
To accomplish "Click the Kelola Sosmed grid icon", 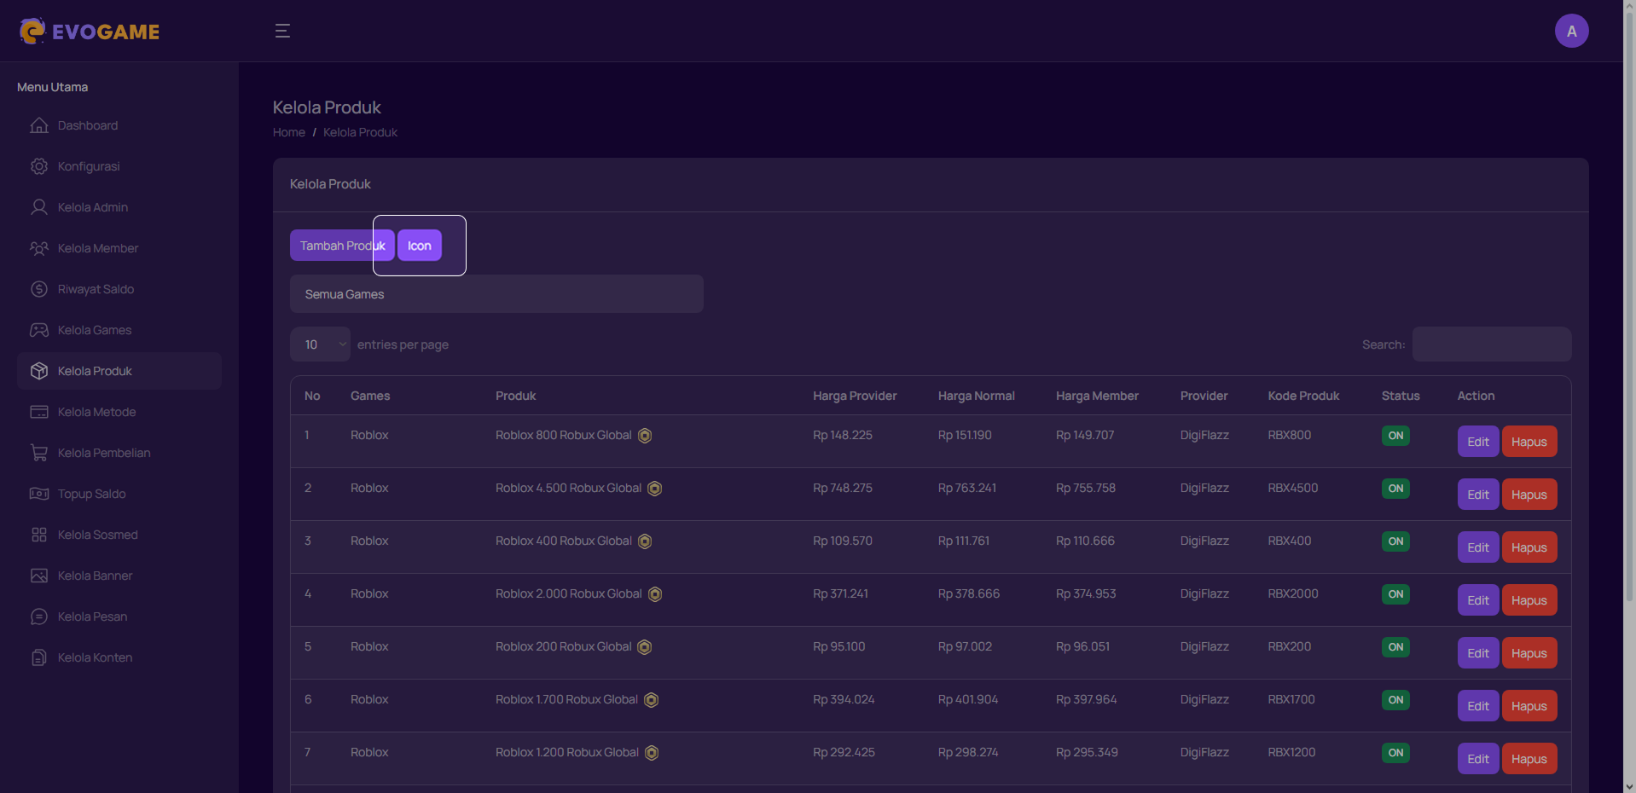I will (x=39, y=535).
